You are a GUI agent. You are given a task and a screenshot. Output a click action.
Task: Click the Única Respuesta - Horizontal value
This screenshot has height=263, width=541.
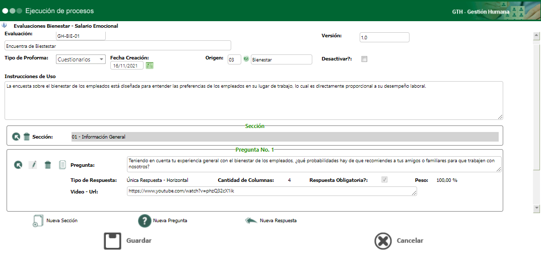point(157,180)
